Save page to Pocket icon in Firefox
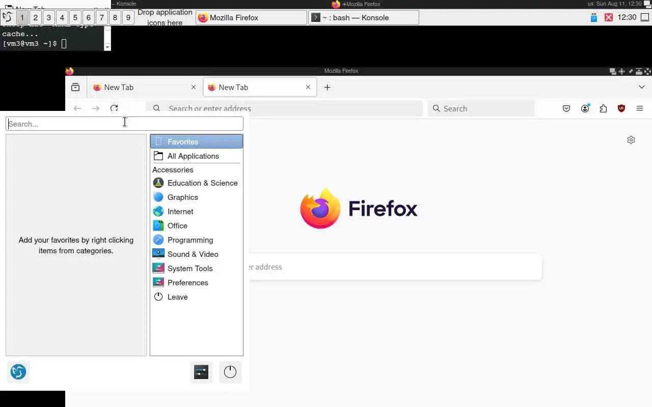Screen dimensions: 652x407 [566, 108]
